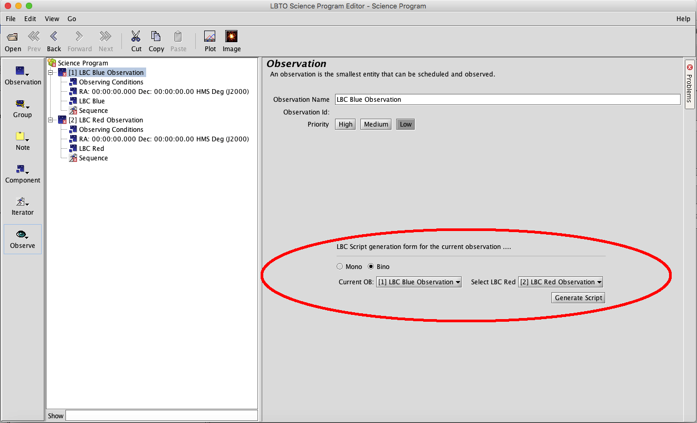Select Observing Conditions under LBC Red Observation

(x=111, y=129)
